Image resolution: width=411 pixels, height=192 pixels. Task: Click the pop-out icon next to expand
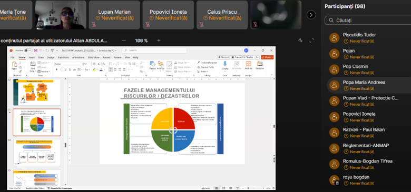300,41
